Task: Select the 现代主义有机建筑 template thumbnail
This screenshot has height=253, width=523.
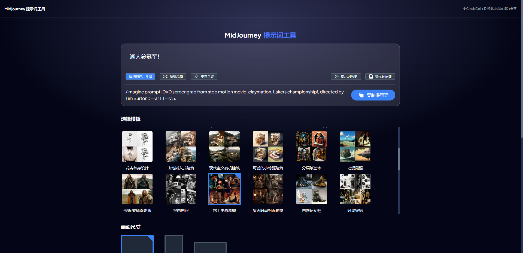Action: click(224, 147)
